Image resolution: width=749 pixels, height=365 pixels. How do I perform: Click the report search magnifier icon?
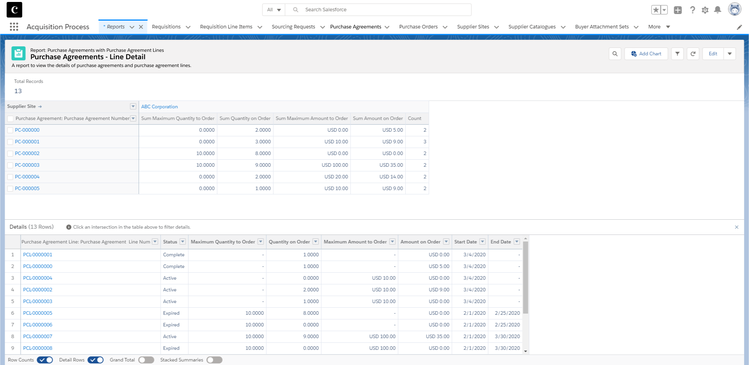[x=615, y=54]
